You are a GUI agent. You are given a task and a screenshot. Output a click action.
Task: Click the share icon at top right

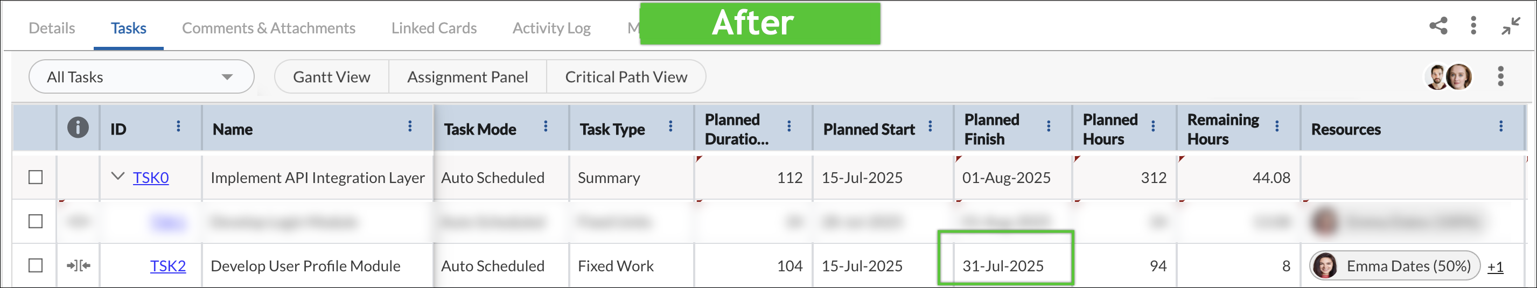pos(1438,26)
